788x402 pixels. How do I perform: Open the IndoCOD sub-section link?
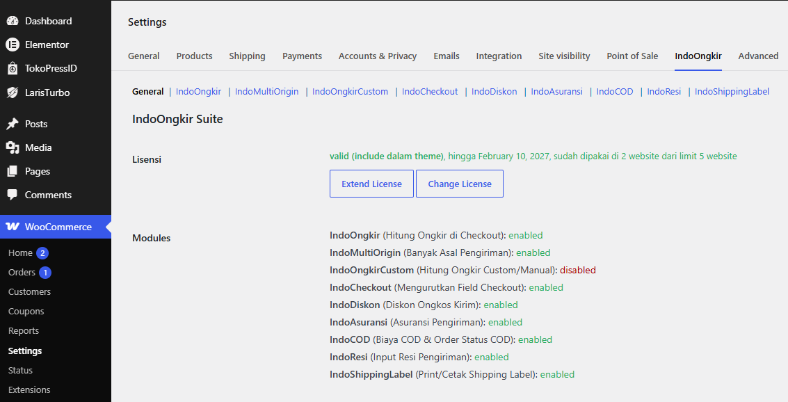pos(615,91)
